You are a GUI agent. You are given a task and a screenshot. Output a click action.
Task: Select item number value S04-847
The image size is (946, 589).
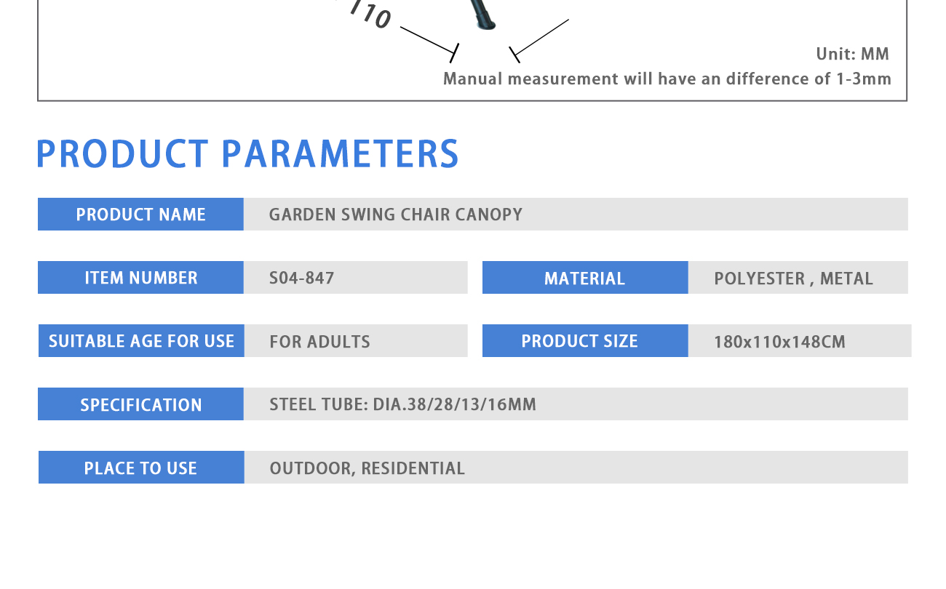[302, 278]
